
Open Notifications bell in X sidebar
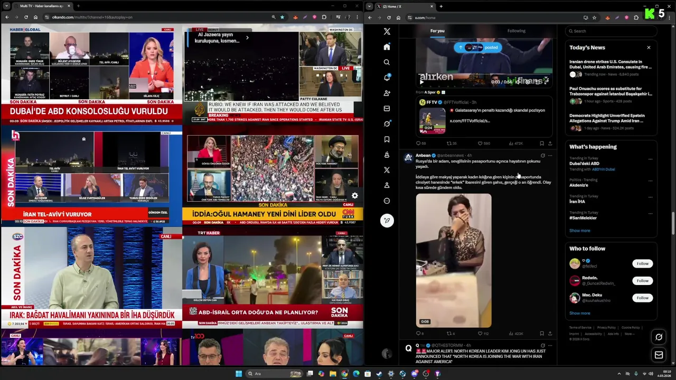[387, 78]
